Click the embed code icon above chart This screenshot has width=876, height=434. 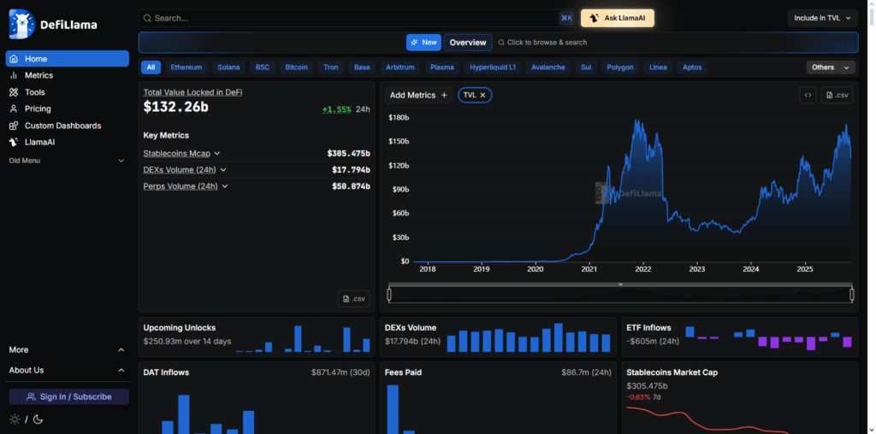pos(808,96)
